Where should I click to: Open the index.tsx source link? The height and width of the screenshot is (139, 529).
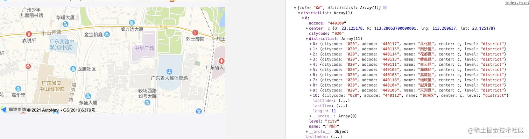tap(517, 3)
